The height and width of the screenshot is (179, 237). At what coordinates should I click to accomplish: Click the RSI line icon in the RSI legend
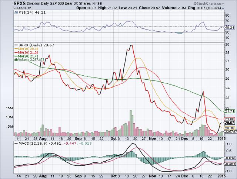click(16, 12)
